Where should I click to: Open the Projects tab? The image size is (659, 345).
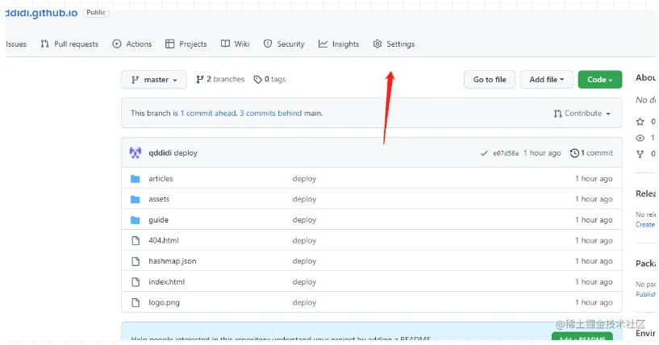186,44
